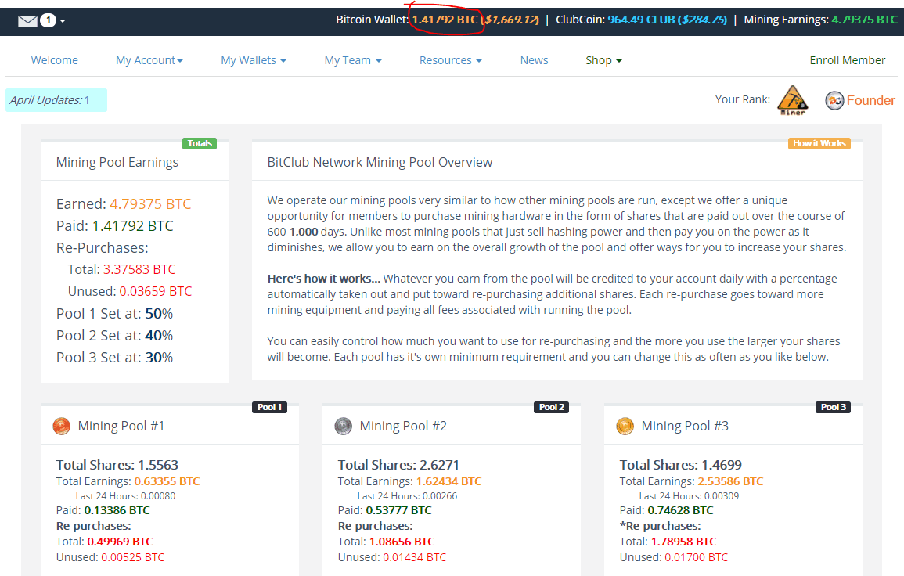Click Total Shares: 2.6271 in Pool 2
904x576 pixels.
[x=398, y=465]
